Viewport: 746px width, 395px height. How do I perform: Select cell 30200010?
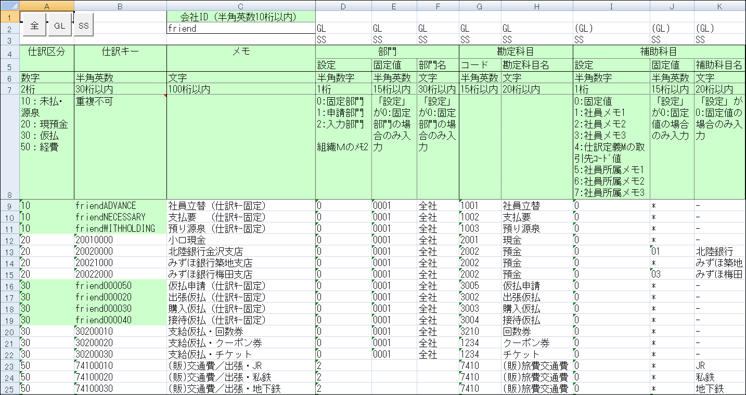pyautogui.click(x=120, y=332)
